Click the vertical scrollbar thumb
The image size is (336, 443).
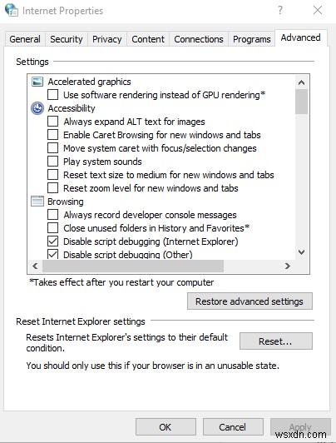[301, 102]
